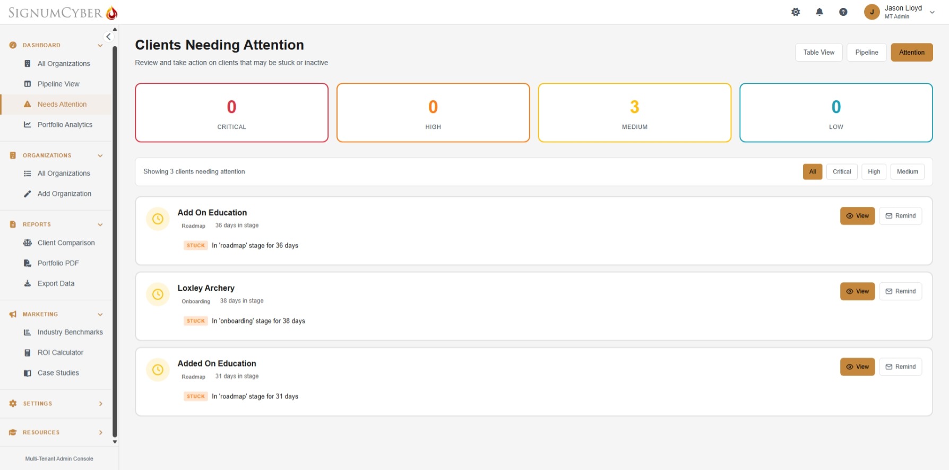
Task: Click the Settings section cog icon
Action: coord(13,404)
